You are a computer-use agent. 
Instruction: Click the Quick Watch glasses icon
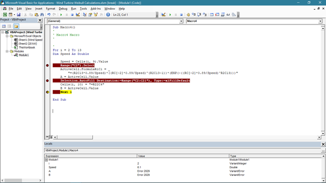coord(228,15)
